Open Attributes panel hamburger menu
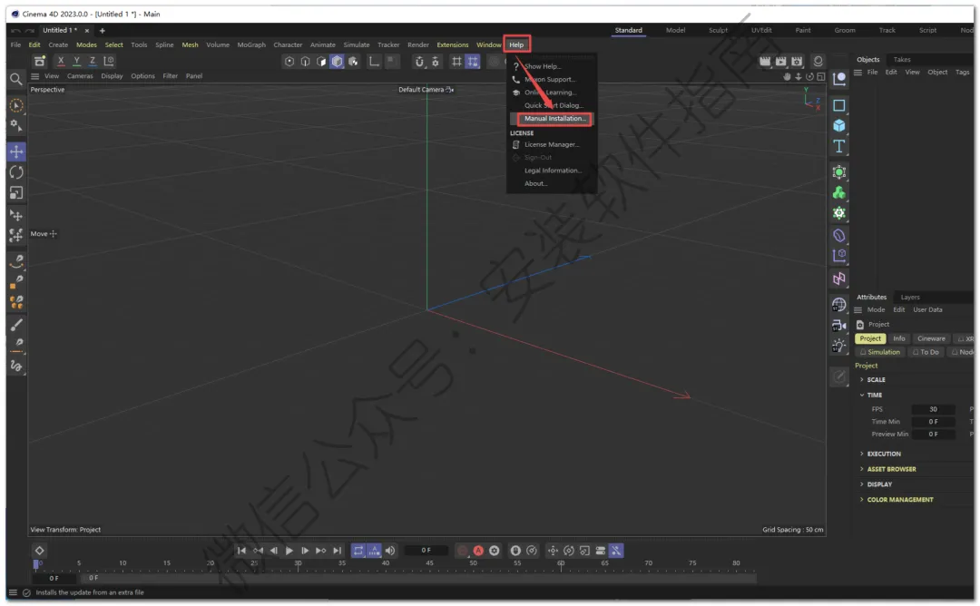The image size is (980, 606). (x=858, y=310)
